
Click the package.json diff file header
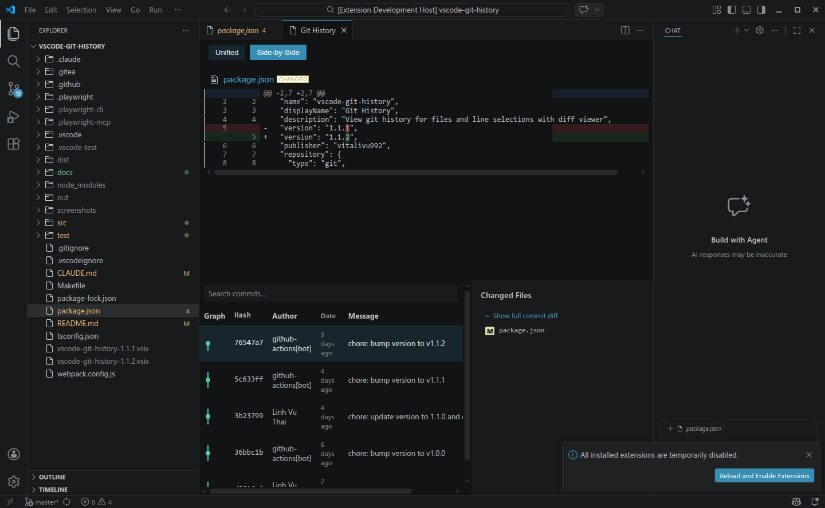[x=249, y=80]
